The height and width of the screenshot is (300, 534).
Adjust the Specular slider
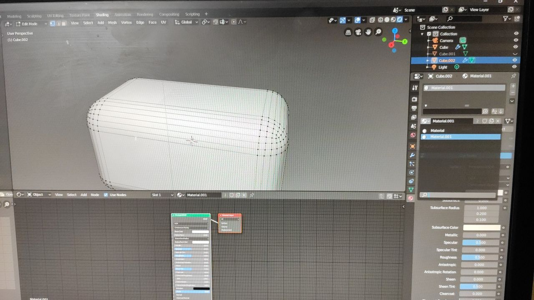(x=480, y=242)
